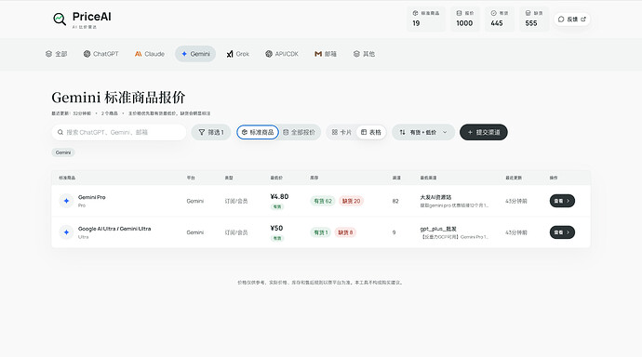Click the 平台 column header
Image resolution: width=642 pixels, height=357 pixels.
click(191, 178)
